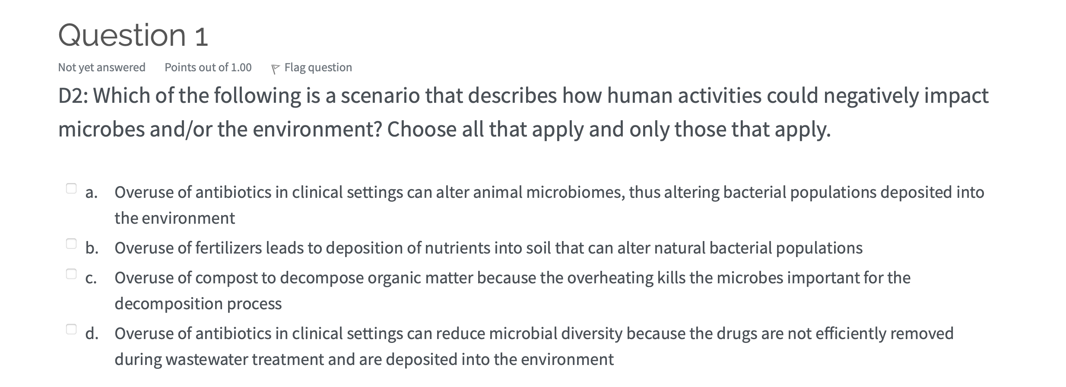This screenshot has height=387, width=1066.
Task: Select the checkbox for option d, wastewater
Action: point(71,330)
